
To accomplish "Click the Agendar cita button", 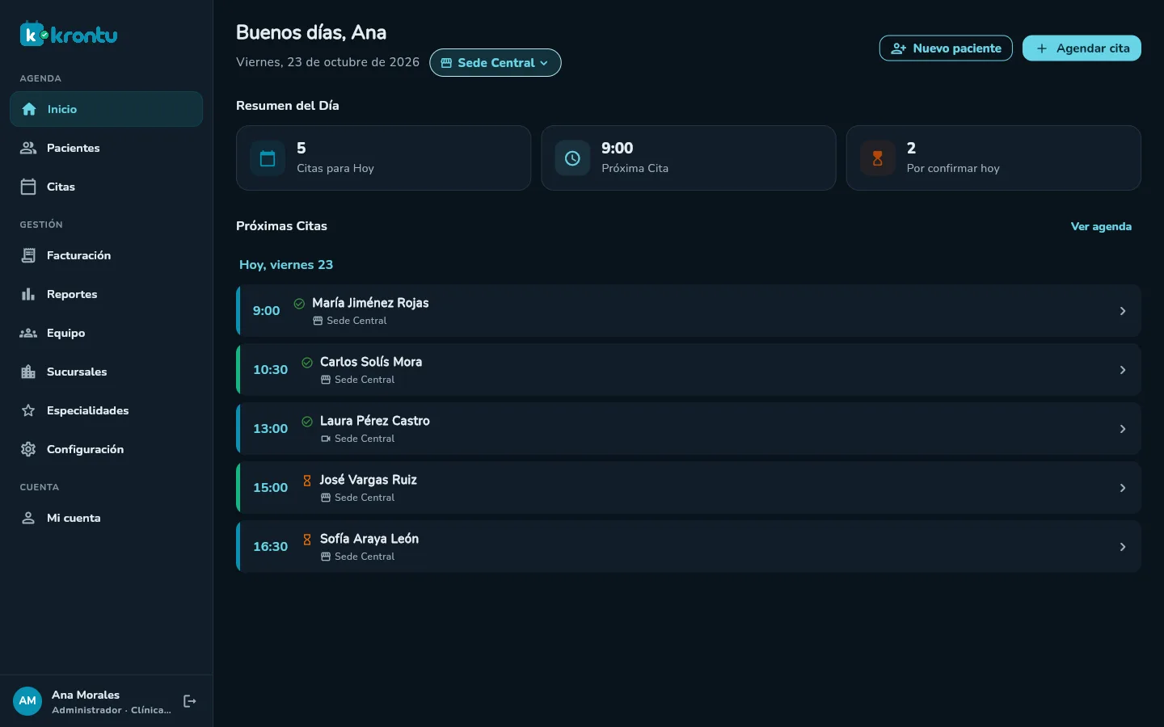I will (1082, 48).
